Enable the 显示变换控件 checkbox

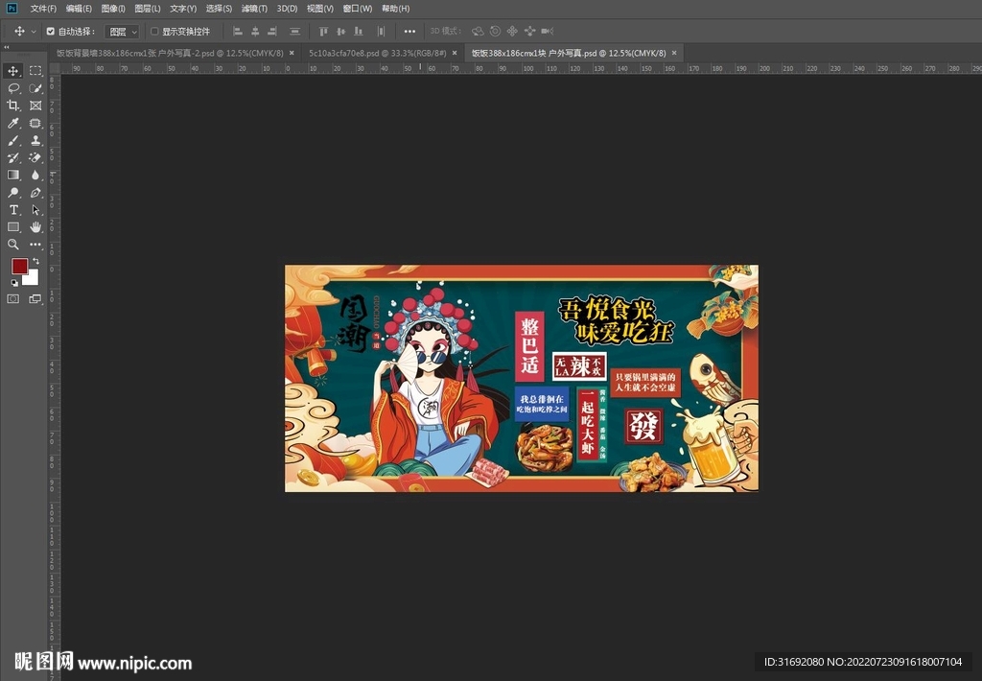tap(154, 32)
